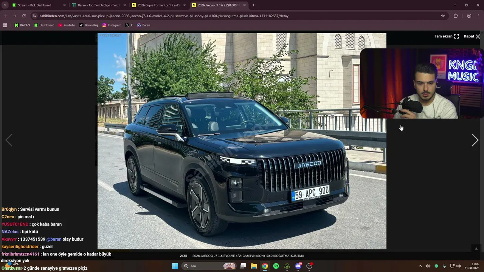This screenshot has width=484, height=272.
Task: Reload the current page
Action: (24, 16)
